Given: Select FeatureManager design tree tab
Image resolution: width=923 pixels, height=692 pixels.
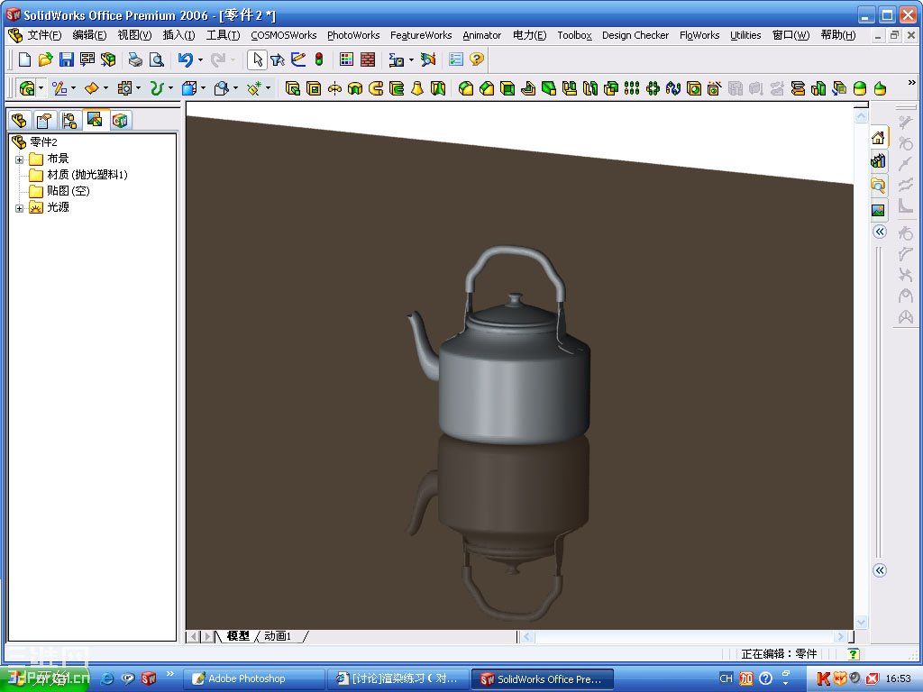Looking at the screenshot, I should coord(19,121).
